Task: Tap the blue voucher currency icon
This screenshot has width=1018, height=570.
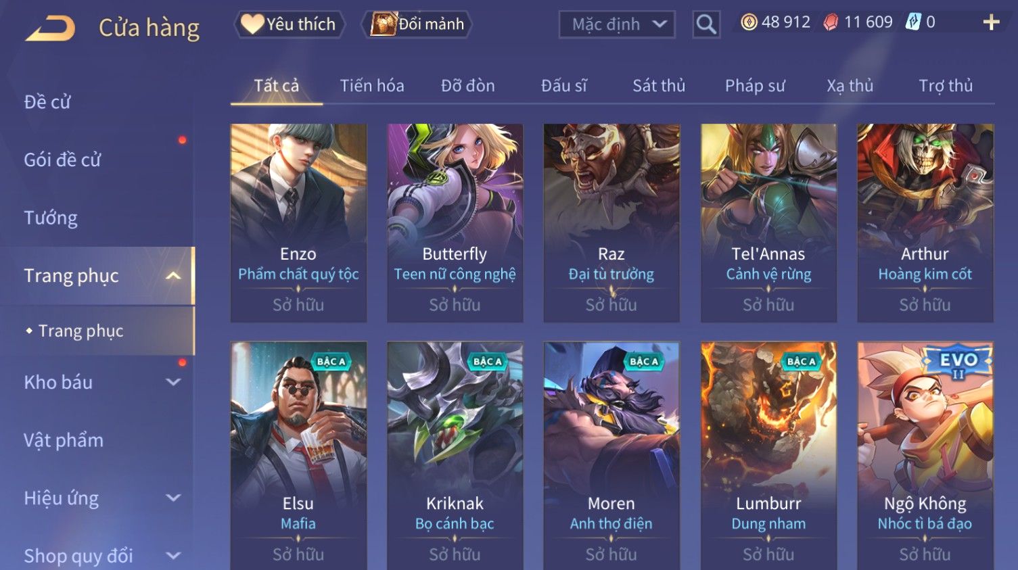Action: pyautogui.click(x=913, y=22)
